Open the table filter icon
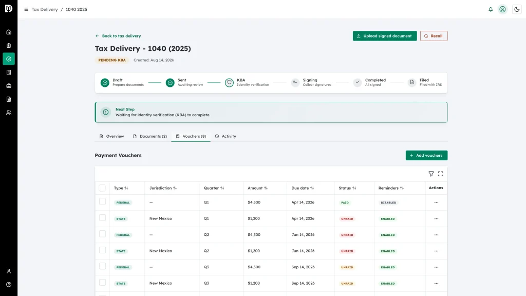The width and height of the screenshot is (526, 296). 431,174
